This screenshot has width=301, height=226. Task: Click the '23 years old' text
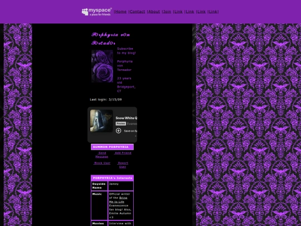(x=124, y=80)
